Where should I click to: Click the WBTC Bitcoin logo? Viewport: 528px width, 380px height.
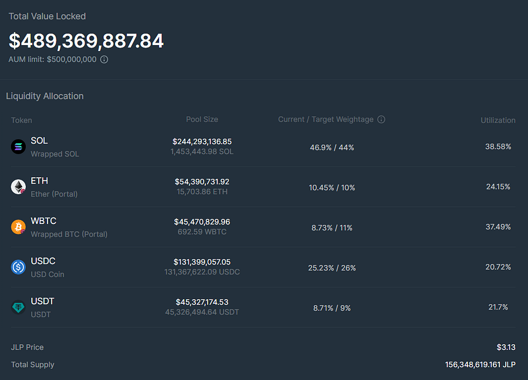(x=18, y=227)
